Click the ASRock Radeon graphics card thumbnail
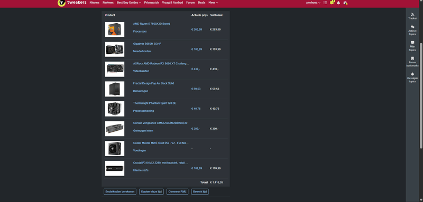 pos(115,69)
